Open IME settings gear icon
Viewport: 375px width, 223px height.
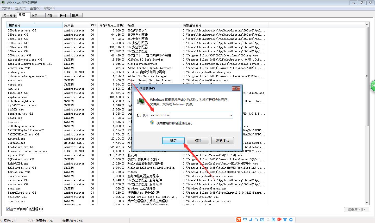pos(291,220)
